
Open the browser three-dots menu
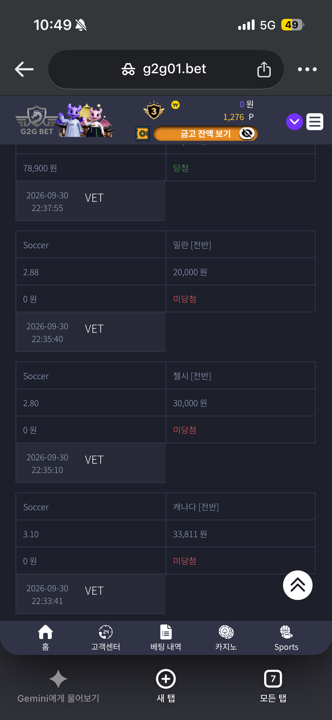(x=307, y=69)
